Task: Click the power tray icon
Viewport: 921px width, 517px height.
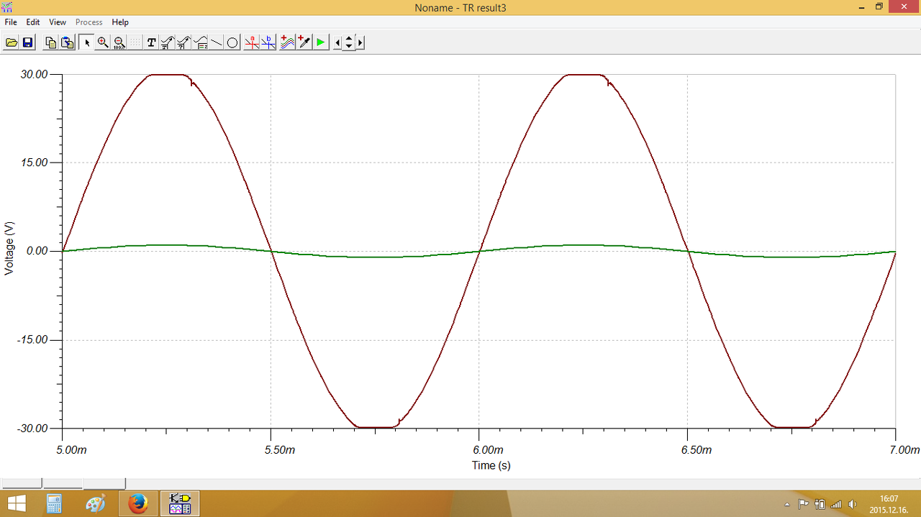Action: click(x=819, y=504)
